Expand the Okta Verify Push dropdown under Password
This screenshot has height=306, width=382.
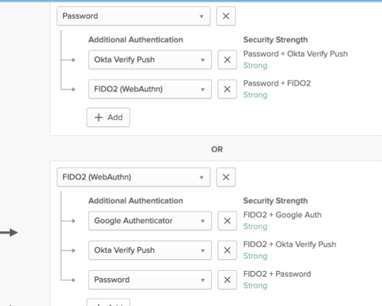(x=150, y=60)
